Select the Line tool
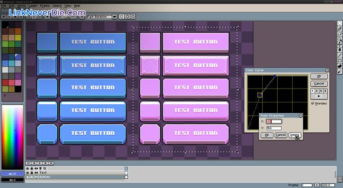This screenshot has height=188, width=343. click(340, 55)
